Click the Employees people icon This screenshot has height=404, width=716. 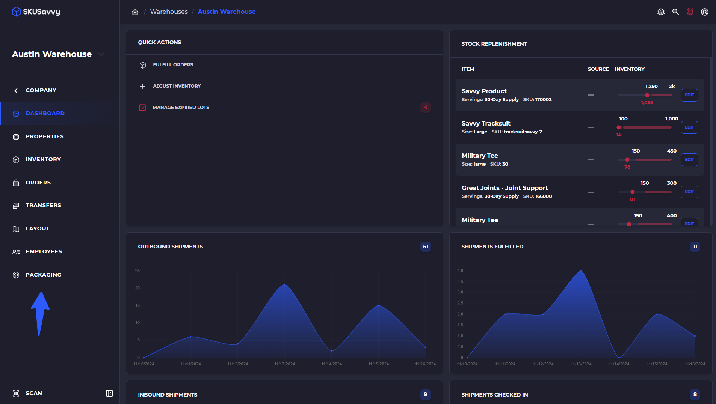point(16,252)
